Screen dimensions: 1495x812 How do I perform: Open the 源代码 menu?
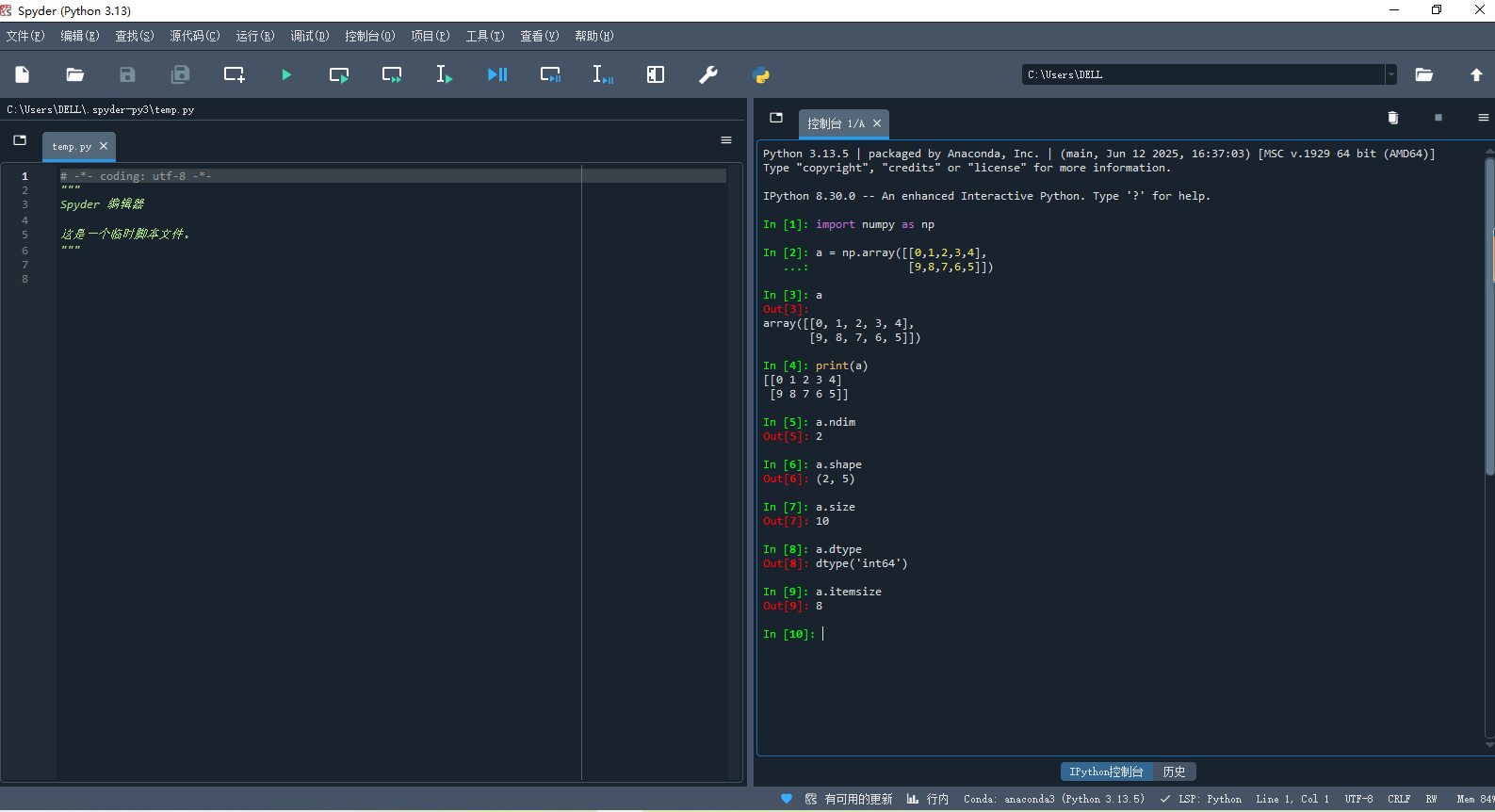point(195,36)
